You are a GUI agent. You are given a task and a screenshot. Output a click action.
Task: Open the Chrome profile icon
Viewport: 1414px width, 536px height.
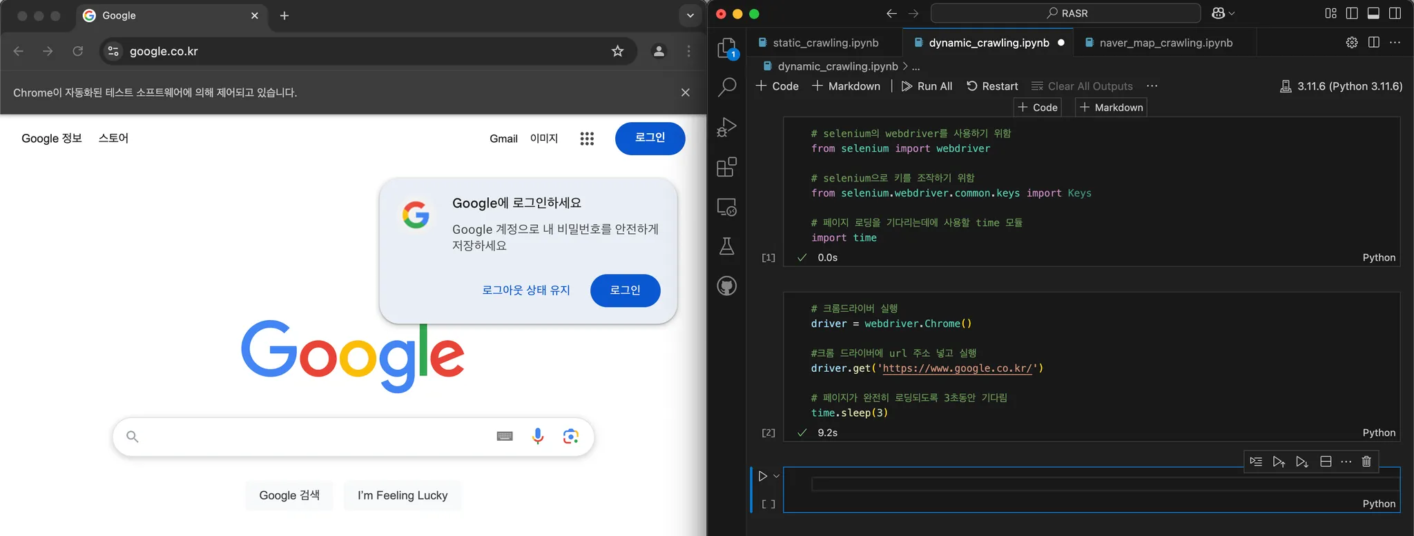point(659,51)
